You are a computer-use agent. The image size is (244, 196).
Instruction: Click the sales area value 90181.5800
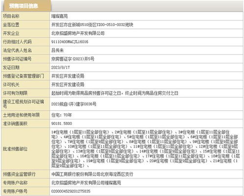click(62, 123)
